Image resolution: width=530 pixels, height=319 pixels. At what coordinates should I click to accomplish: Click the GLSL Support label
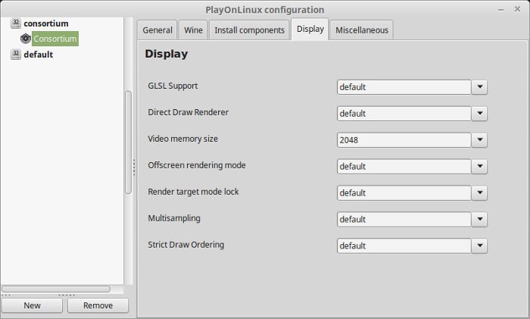coord(173,86)
